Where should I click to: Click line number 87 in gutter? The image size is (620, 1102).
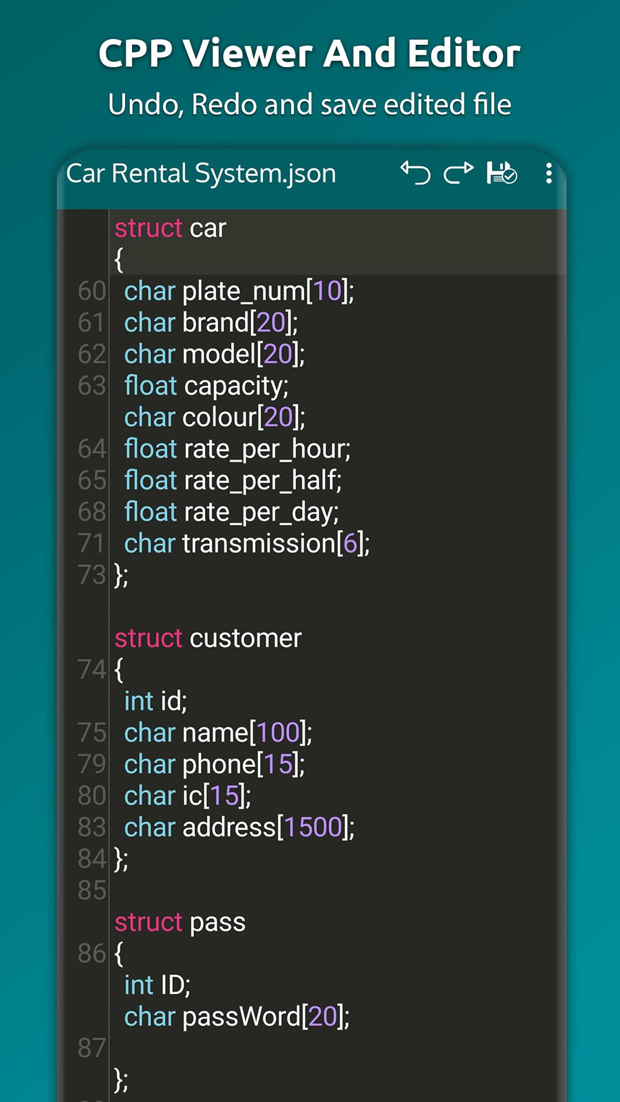pyautogui.click(x=92, y=1048)
